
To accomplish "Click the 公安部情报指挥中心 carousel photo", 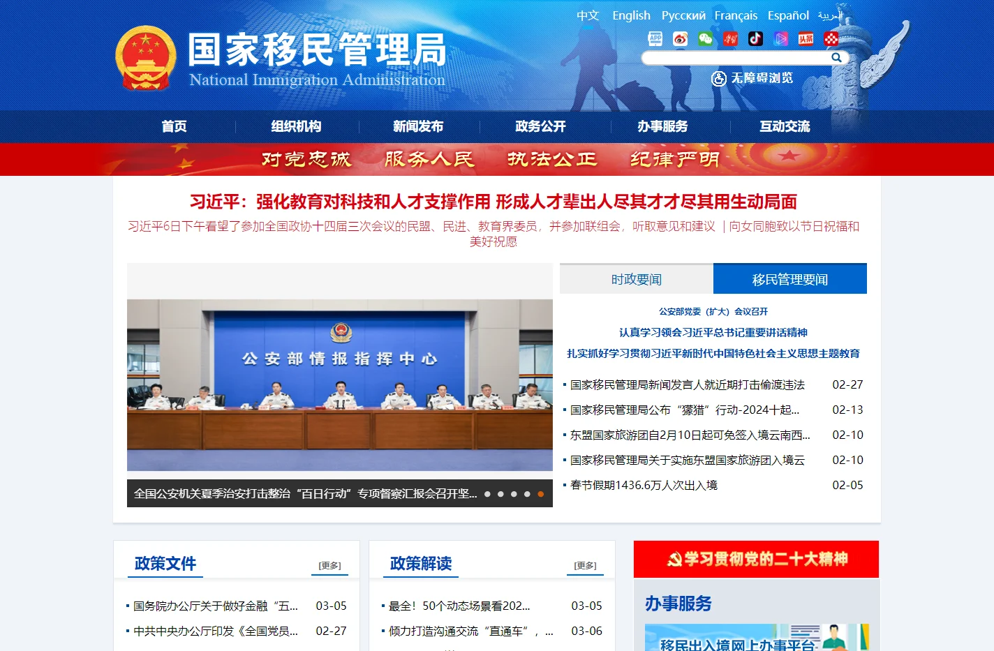I will [340, 385].
